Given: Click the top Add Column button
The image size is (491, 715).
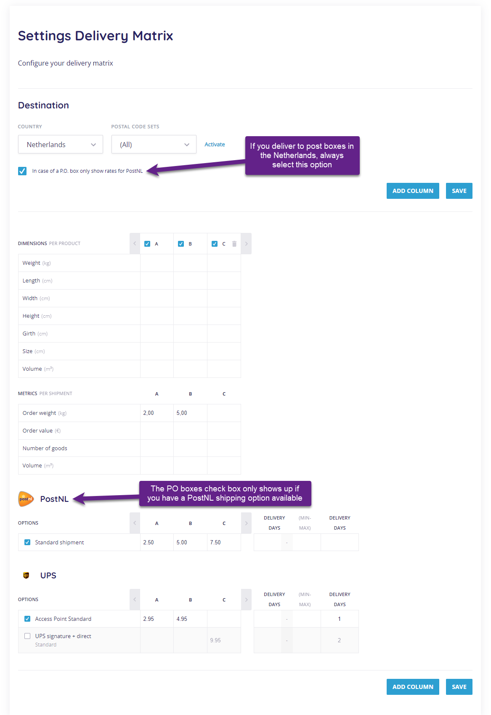Looking at the screenshot, I should 413,191.
